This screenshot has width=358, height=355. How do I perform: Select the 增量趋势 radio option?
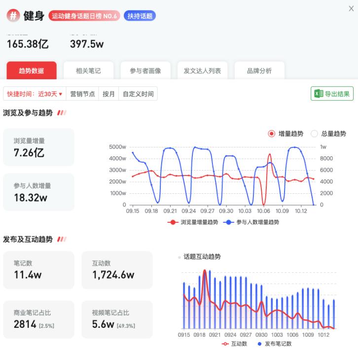[286, 134]
